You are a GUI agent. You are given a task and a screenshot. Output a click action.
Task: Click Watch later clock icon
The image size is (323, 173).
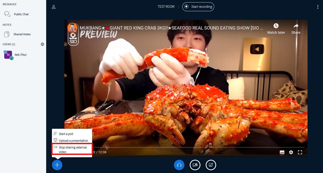pyautogui.click(x=276, y=26)
